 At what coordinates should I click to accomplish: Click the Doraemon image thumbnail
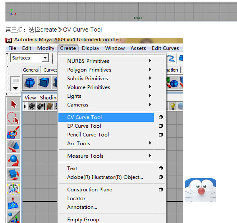200,190
